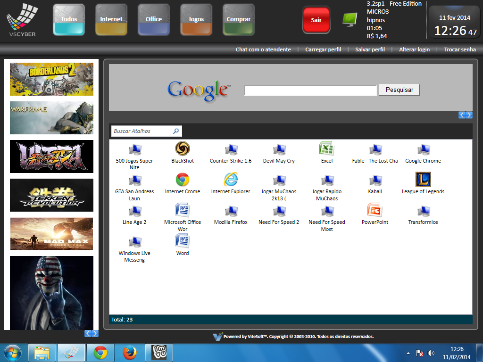
Task: Click the VSCyber logo
Action: [22, 20]
